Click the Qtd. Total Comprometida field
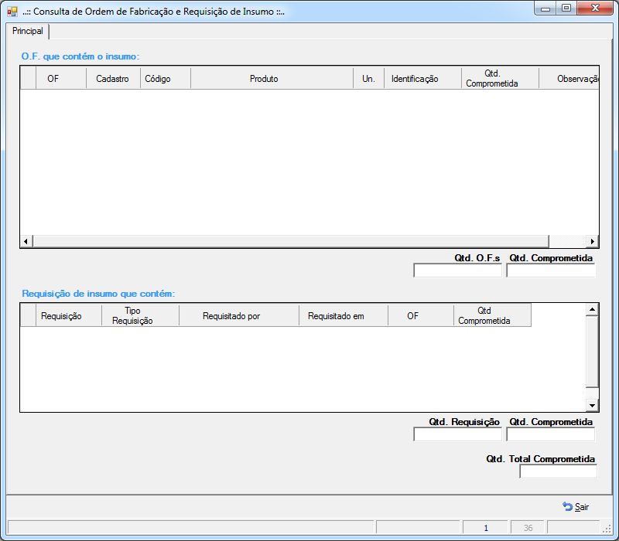 point(558,471)
